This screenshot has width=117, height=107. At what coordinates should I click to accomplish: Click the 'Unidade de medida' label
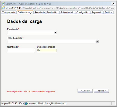[x=46, y=47]
